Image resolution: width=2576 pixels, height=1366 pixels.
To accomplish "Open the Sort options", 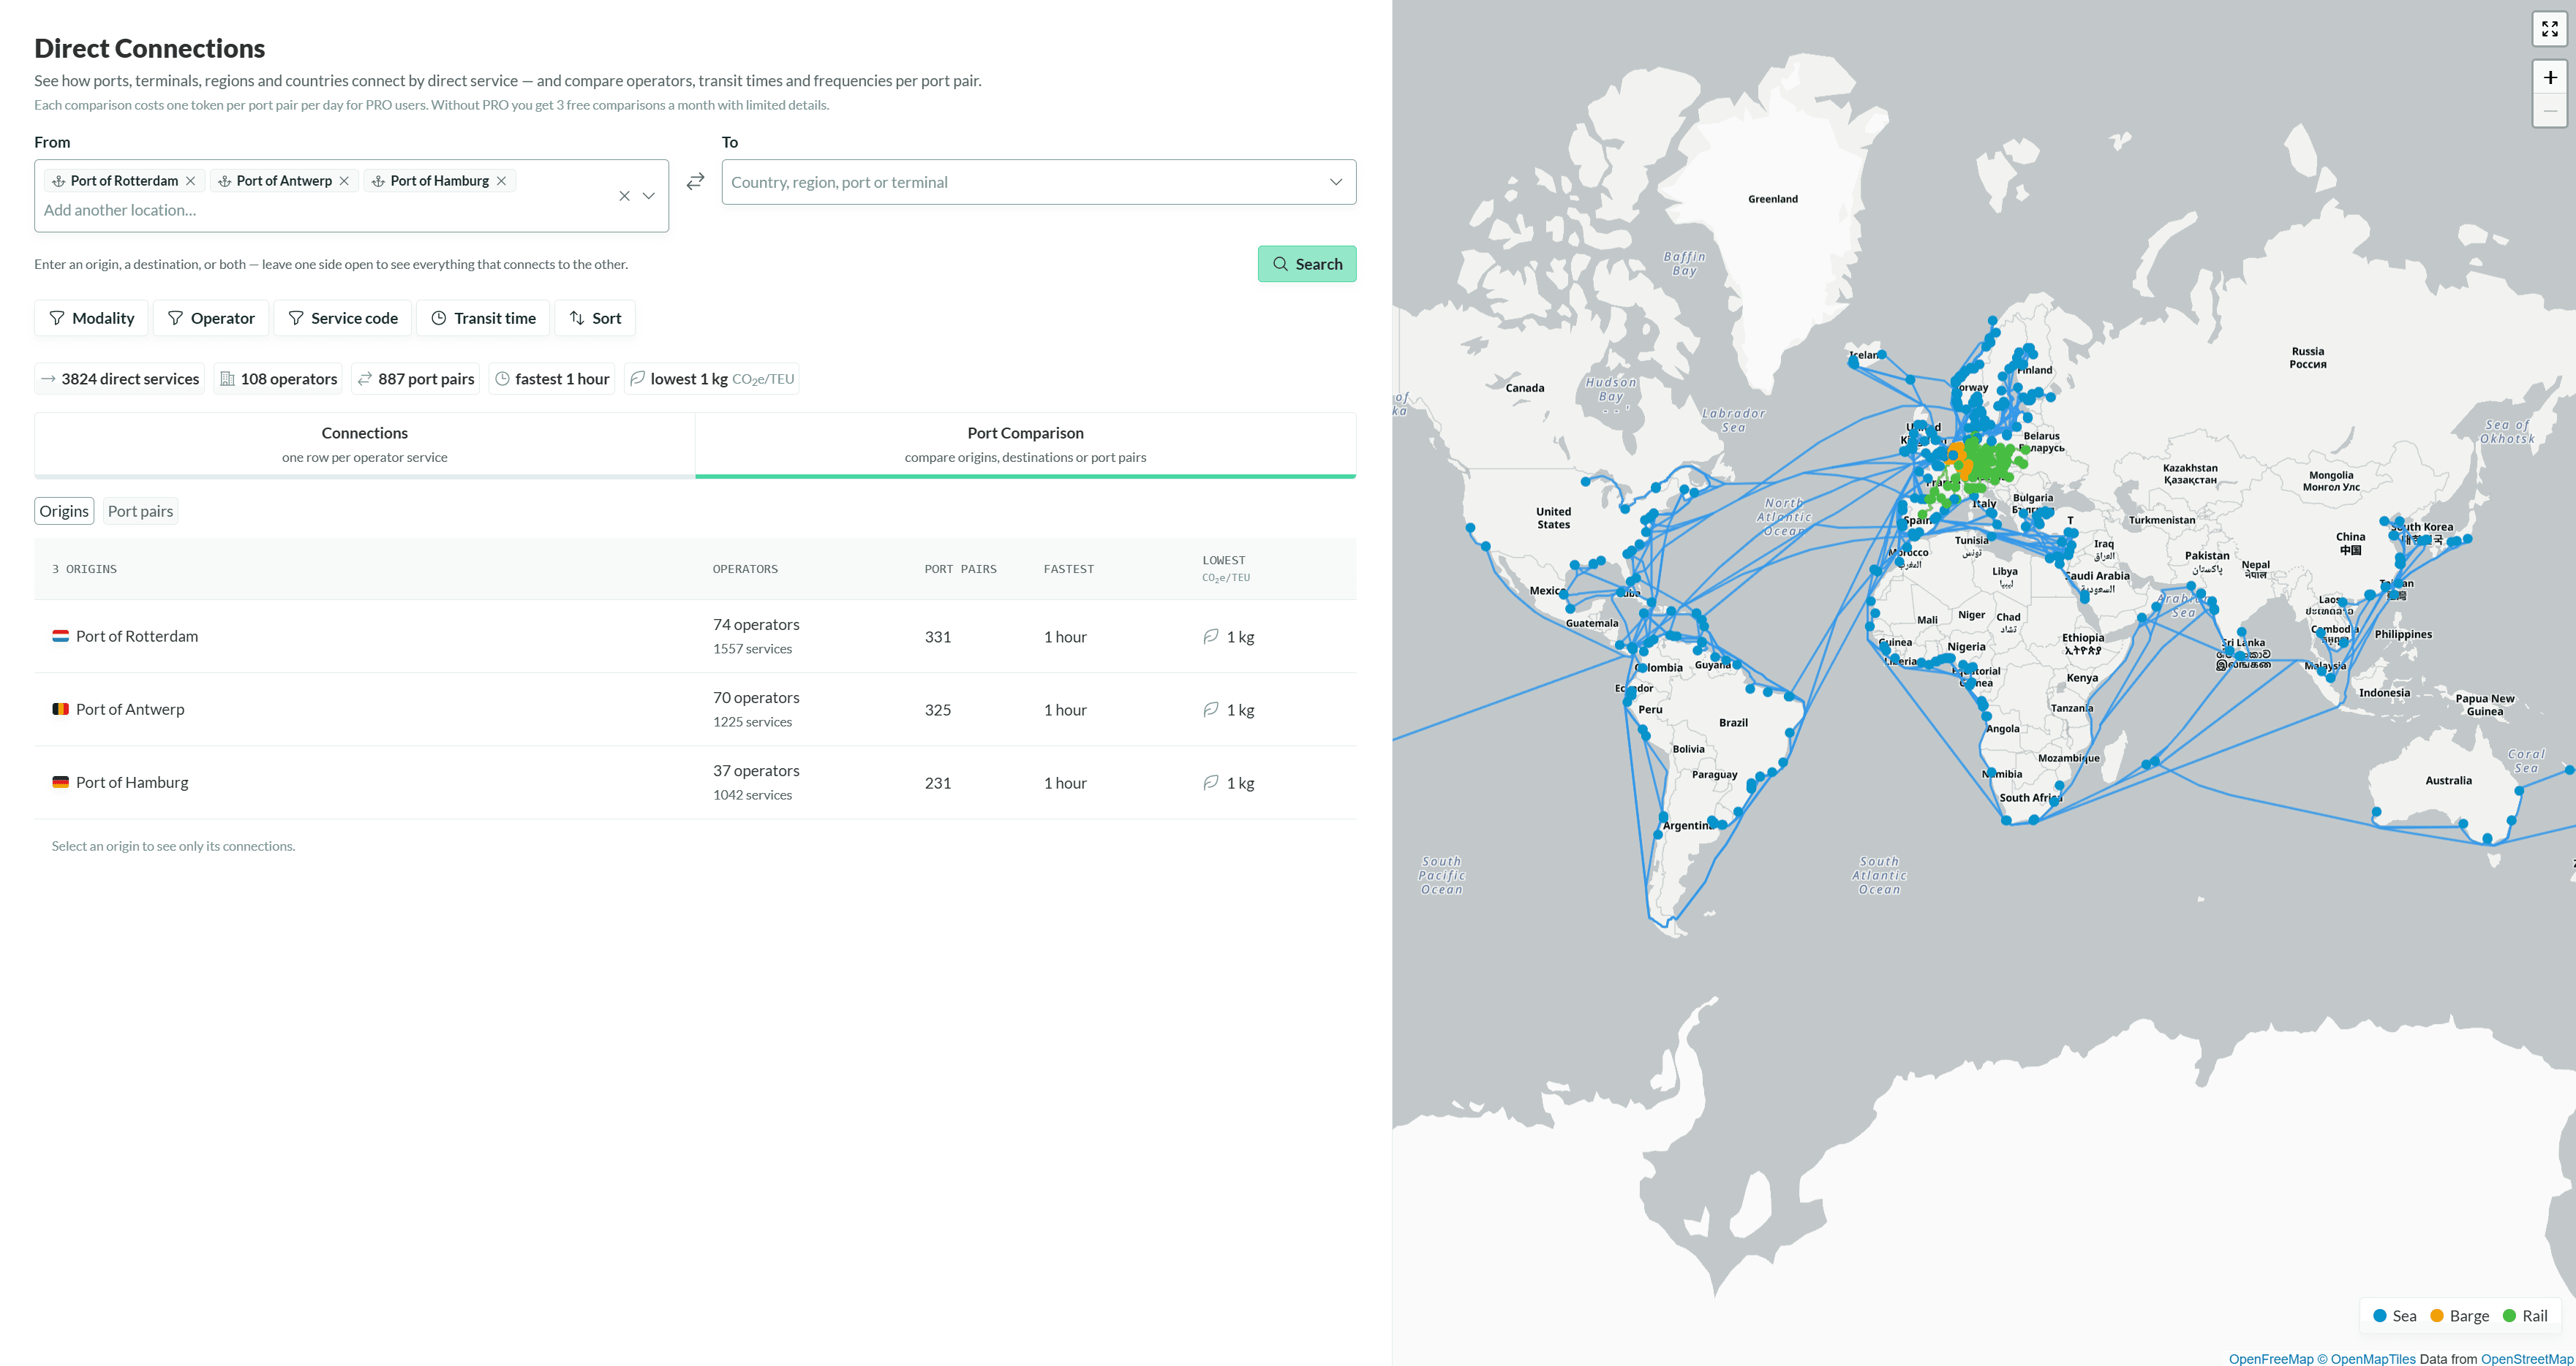I will 595,318.
